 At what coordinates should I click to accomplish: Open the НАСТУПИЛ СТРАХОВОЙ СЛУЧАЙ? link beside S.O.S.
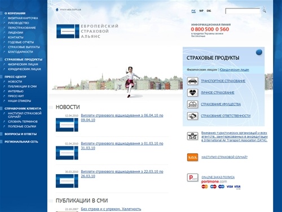tap(224, 157)
